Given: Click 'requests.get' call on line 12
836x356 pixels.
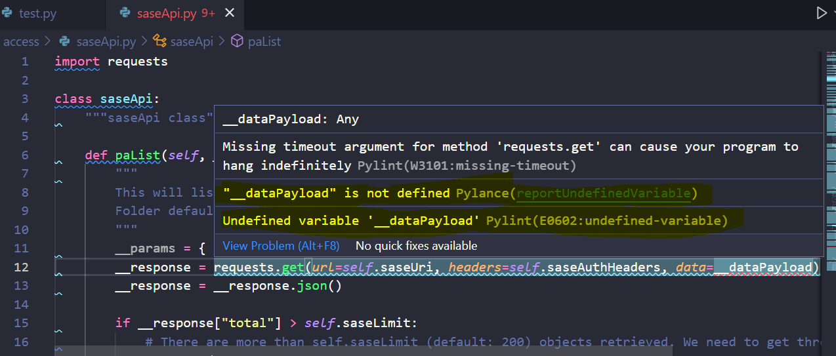Looking at the screenshot, I should coord(259,267).
